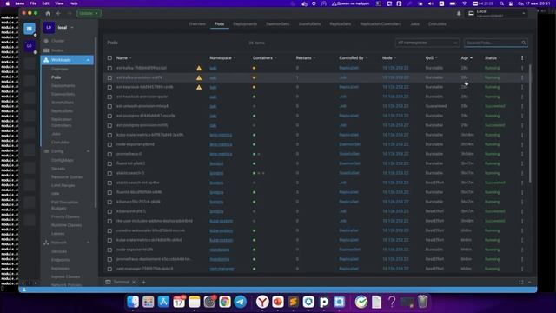Maximize the bottom terminal dock
The width and height of the screenshot is (556, 313).
point(521,282)
